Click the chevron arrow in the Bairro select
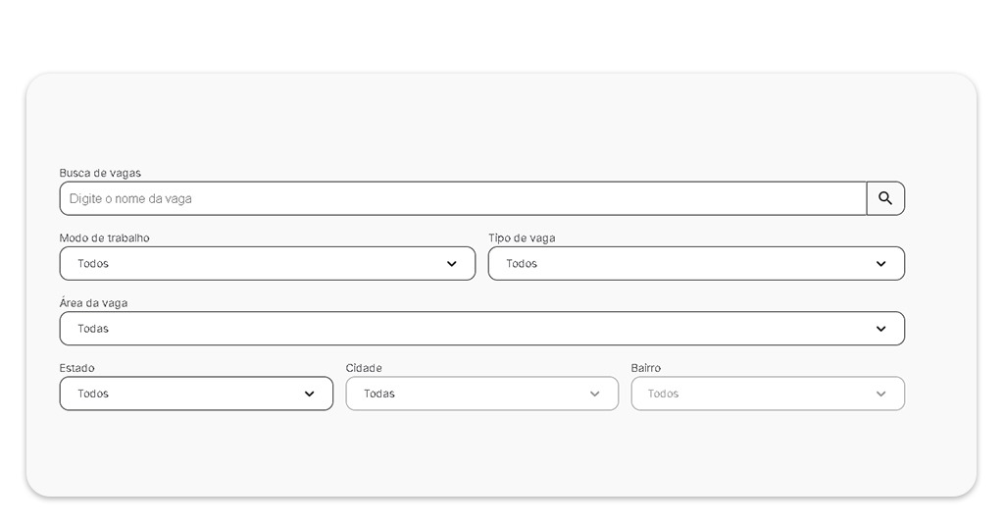 click(880, 394)
